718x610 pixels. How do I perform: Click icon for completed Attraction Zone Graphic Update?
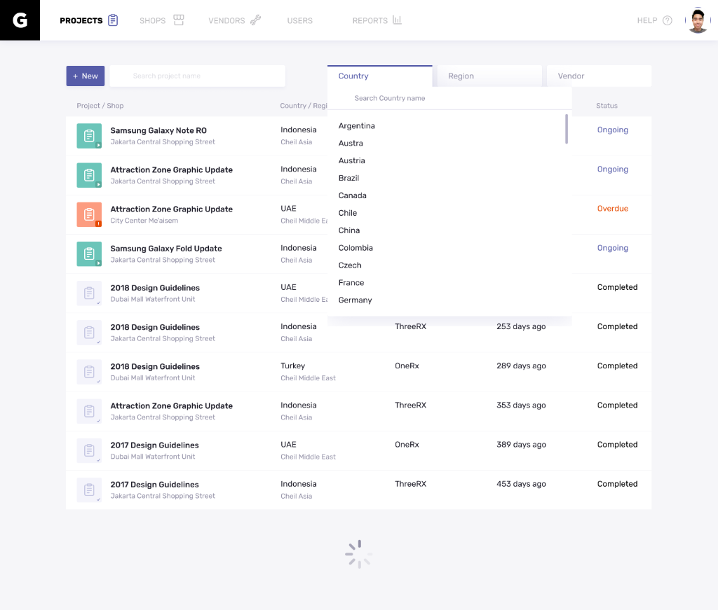pyautogui.click(x=89, y=411)
